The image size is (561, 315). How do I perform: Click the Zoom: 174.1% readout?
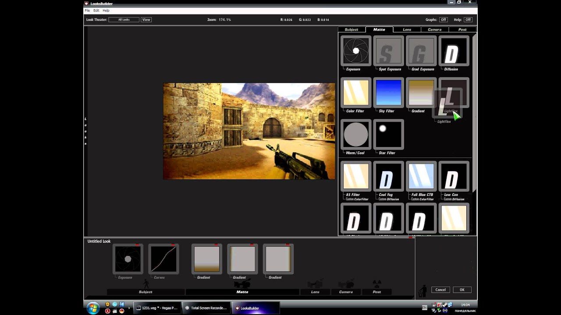[219, 20]
